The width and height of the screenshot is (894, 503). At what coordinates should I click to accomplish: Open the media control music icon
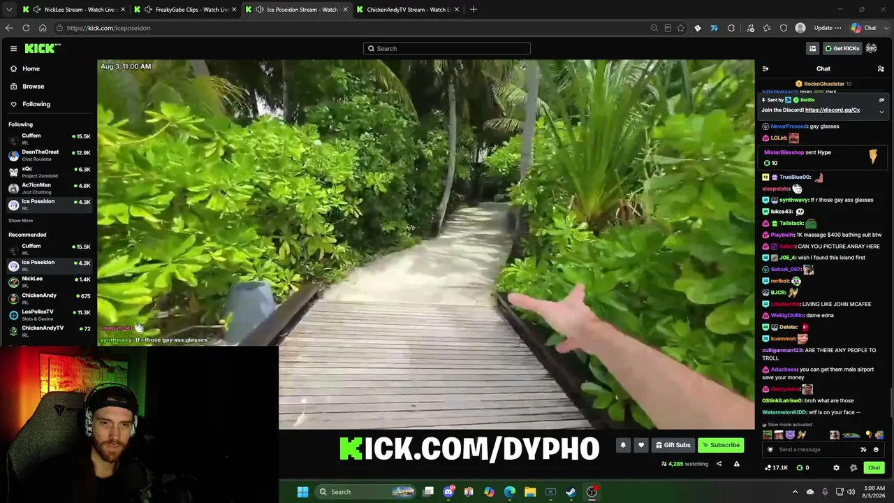coord(751,28)
